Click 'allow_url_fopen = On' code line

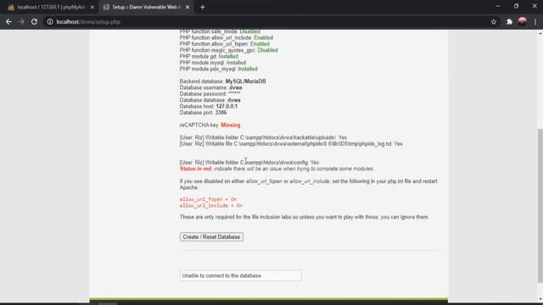pyautogui.click(x=208, y=199)
